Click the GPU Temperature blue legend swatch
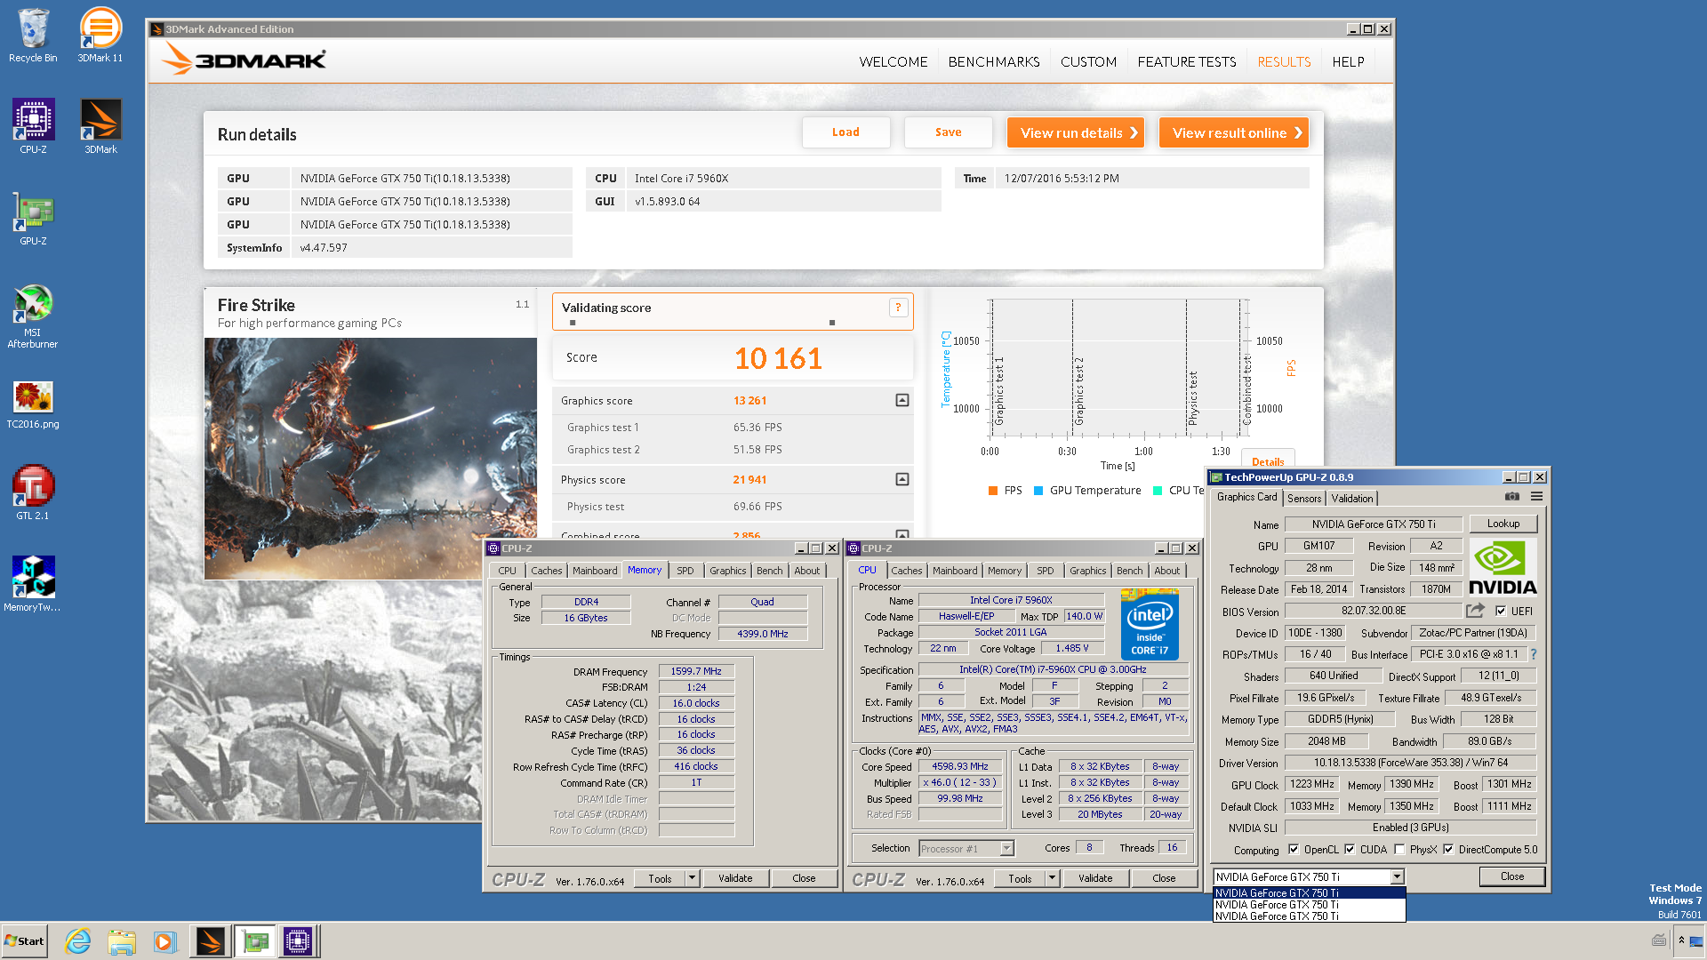 [1038, 491]
